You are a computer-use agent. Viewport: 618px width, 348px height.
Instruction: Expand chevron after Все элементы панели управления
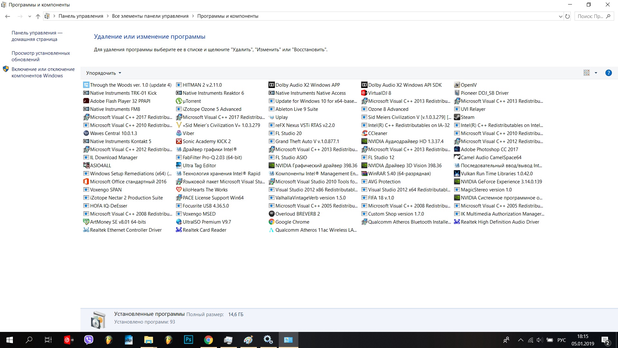pos(193,16)
